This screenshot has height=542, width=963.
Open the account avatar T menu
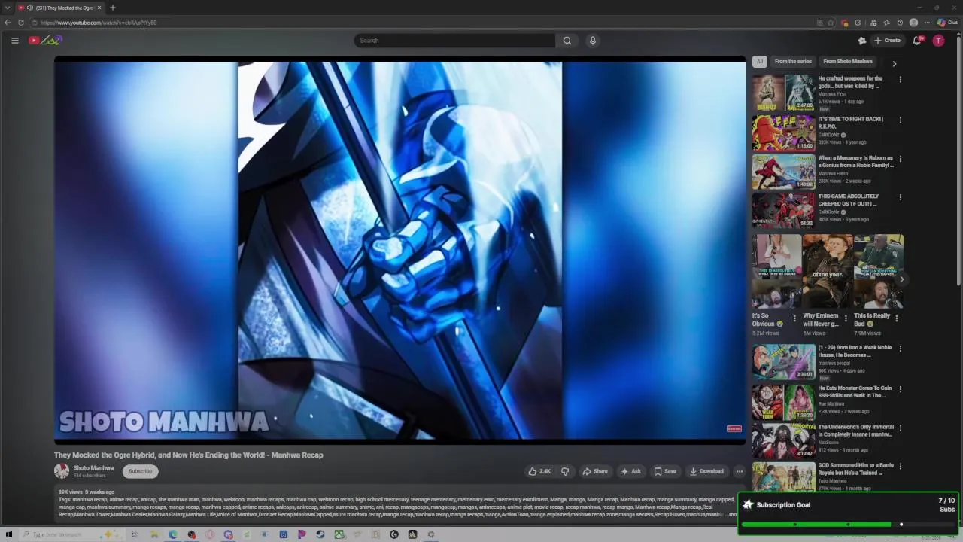point(938,41)
